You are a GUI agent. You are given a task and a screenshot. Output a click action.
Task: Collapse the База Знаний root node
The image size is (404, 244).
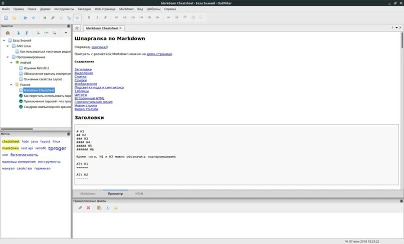[x=4, y=41]
